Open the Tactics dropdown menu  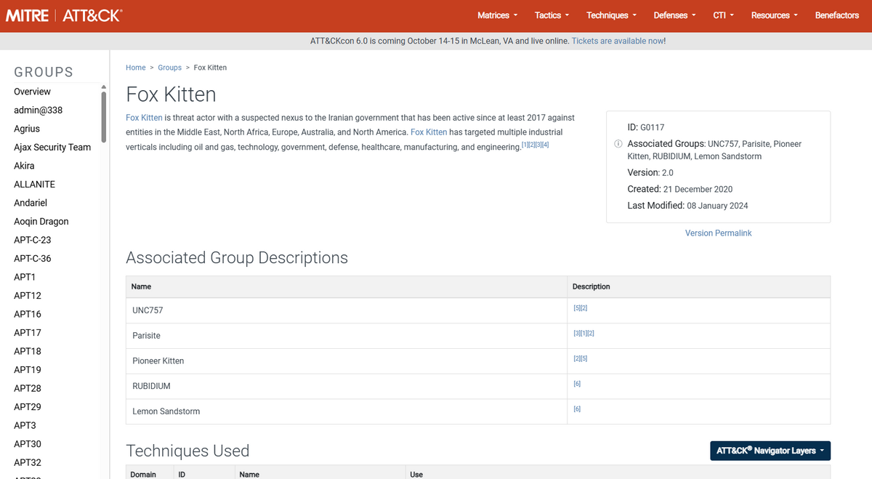(x=552, y=15)
